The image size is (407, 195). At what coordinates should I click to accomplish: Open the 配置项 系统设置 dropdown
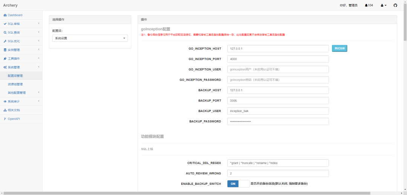pos(90,38)
